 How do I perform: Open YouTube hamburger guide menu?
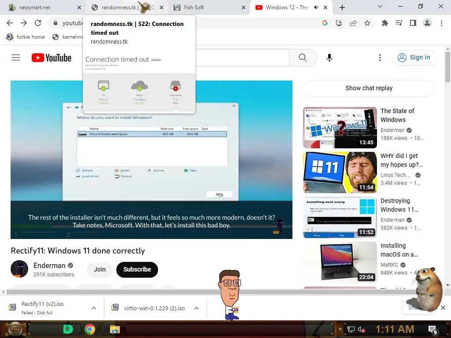coord(16,58)
